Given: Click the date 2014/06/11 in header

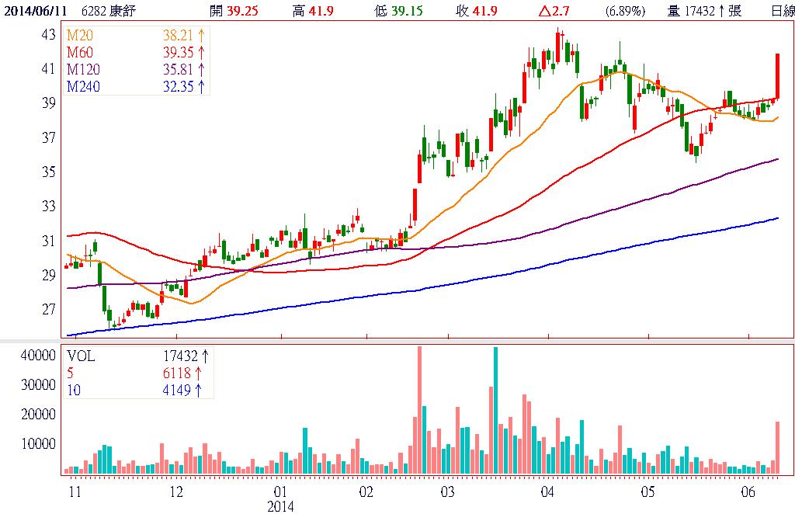Looking at the screenshot, I should tap(34, 10).
